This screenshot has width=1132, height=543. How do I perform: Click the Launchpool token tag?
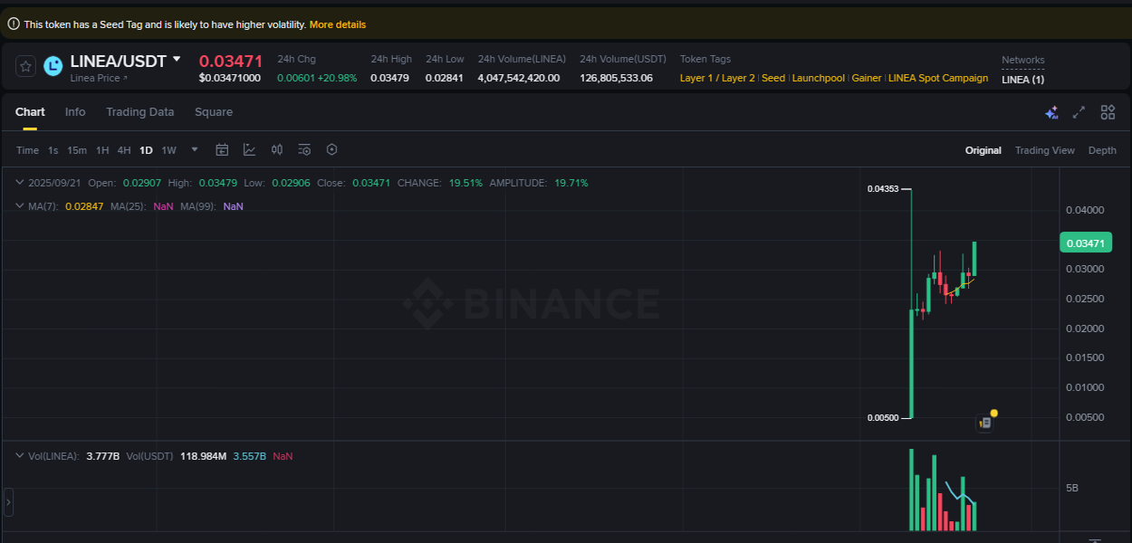click(x=818, y=78)
